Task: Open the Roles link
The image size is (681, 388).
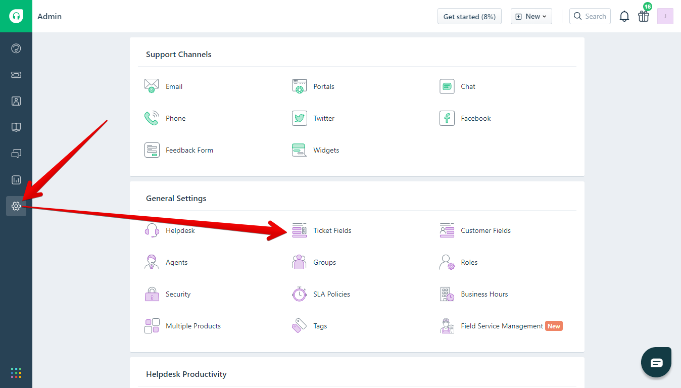Action: pos(469,262)
